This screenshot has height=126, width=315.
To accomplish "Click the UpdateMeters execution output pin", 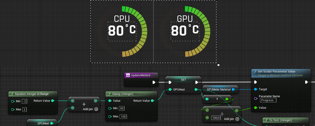I will click(154, 83).
